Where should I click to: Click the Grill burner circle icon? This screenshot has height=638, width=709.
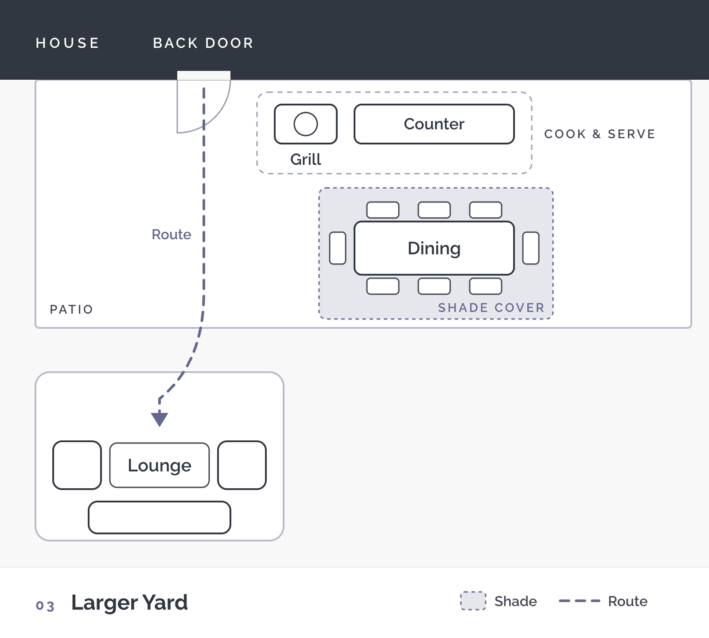[x=306, y=124]
